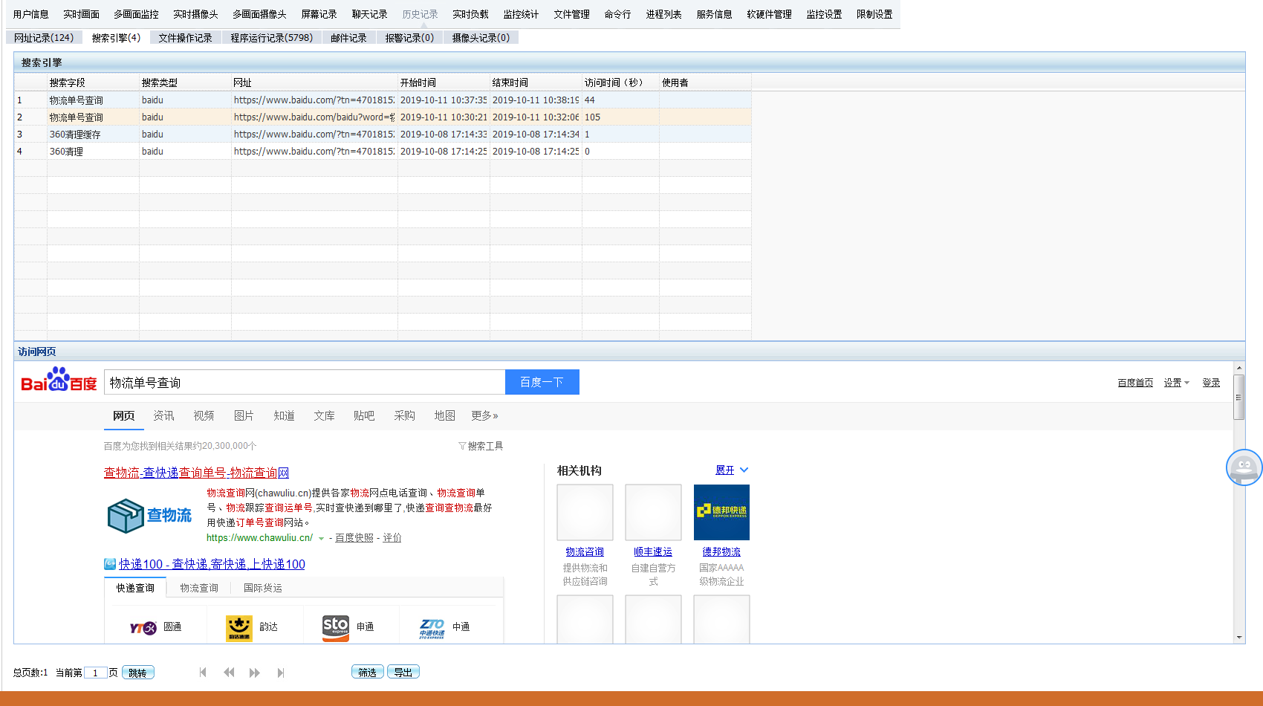Click the 查物流 box logo
Viewport: 1263px width, 706px height.
point(150,515)
